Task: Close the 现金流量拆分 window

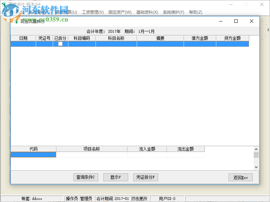Action: pos(252,21)
